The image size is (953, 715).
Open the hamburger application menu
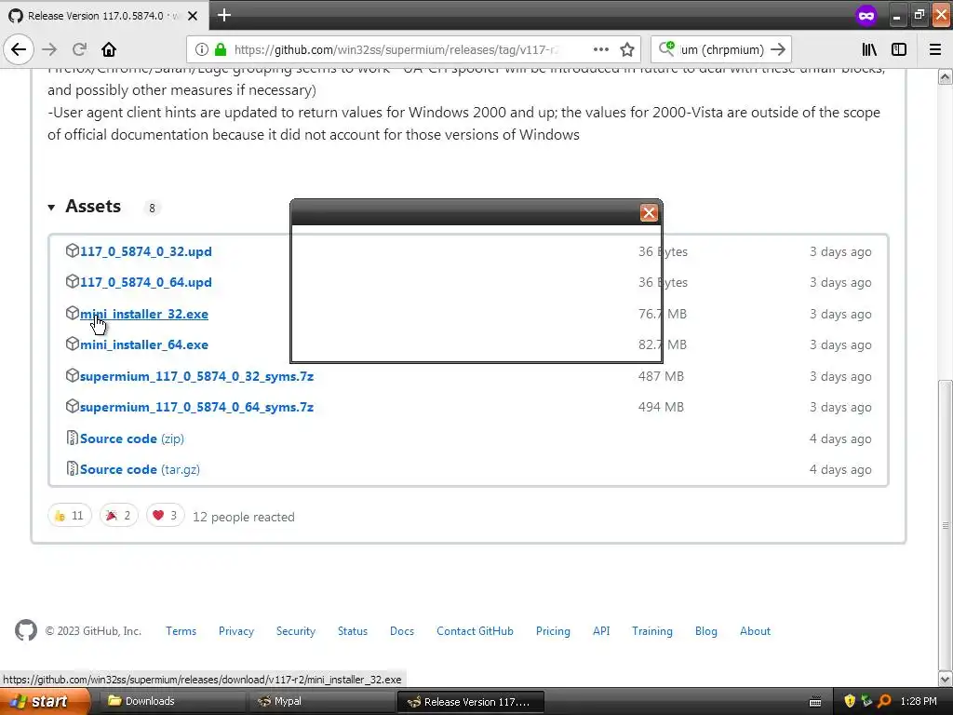935,50
